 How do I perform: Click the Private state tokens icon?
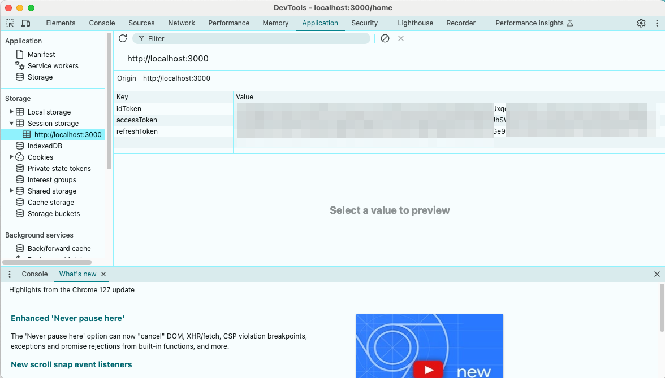pyautogui.click(x=19, y=169)
